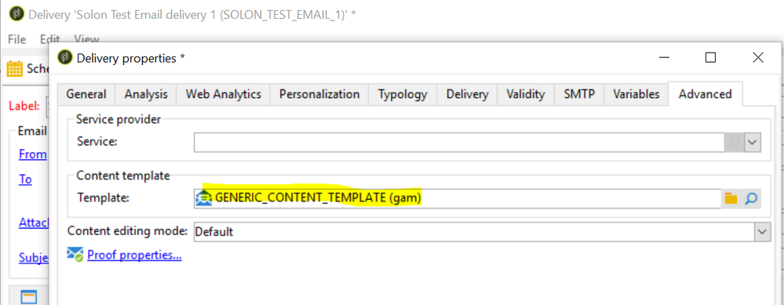This screenshot has width=784, height=305.
Task: Click the envelope icon next to Proof properties
Action: click(75, 255)
